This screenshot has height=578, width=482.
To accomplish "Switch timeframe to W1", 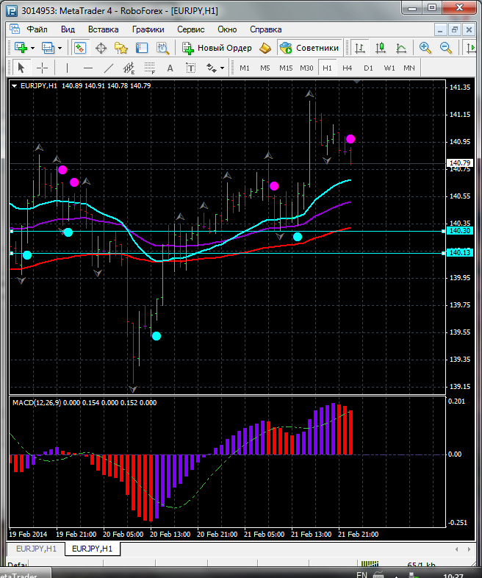I will [389, 68].
